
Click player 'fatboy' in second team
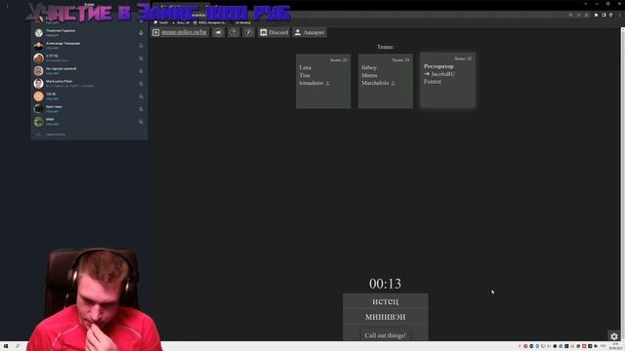click(369, 67)
